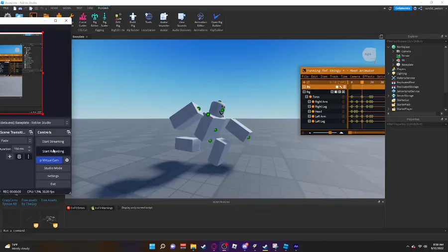The image size is (448, 252).
Task: Toggle the lock on the Torso track
Action: click(343, 97)
